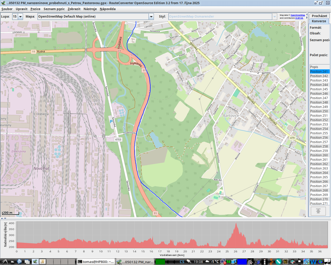Click the CS keyboard layout indicator
The width and height of the screenshot is (331, 265).
182,262
